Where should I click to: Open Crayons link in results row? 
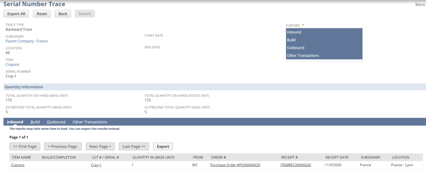click(17, 165)
